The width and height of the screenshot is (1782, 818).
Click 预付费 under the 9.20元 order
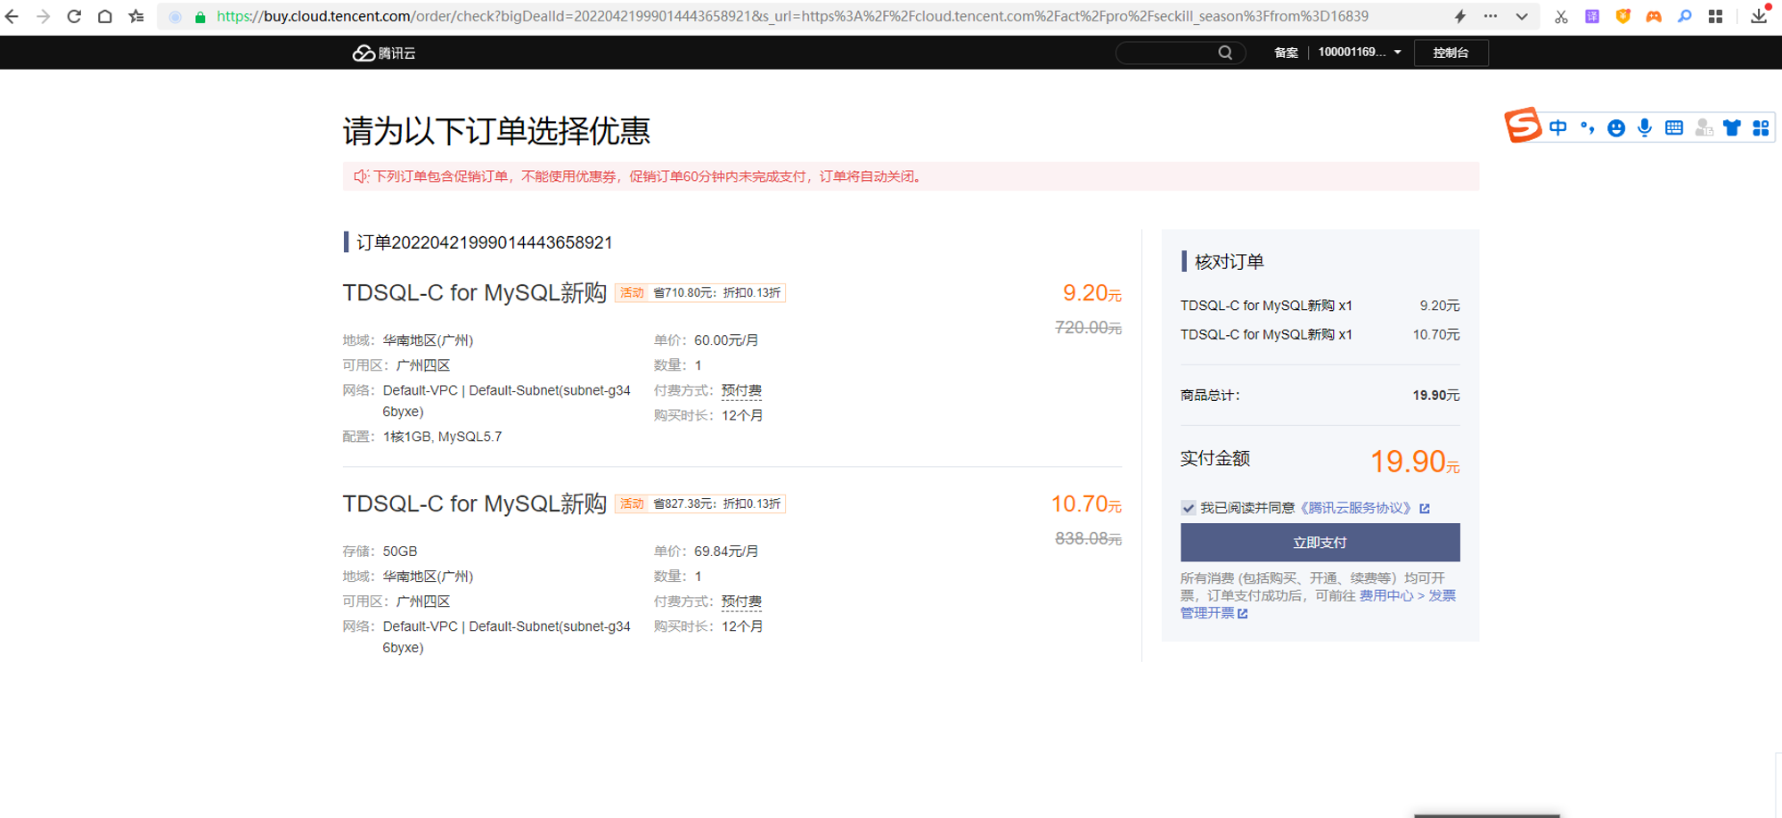point(741,390)
